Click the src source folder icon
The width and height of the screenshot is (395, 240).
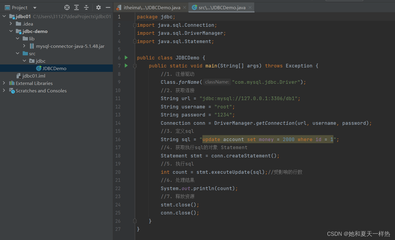coord(25,53)
